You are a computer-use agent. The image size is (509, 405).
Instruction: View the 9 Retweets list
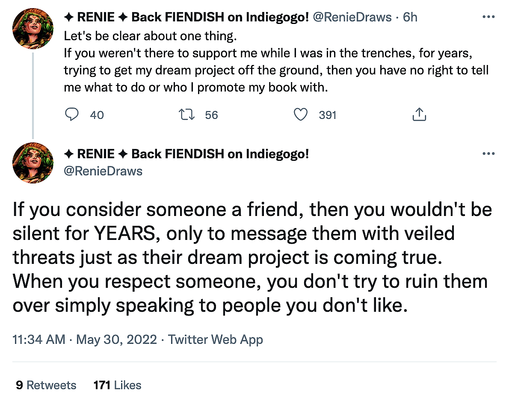coord(46,385)
